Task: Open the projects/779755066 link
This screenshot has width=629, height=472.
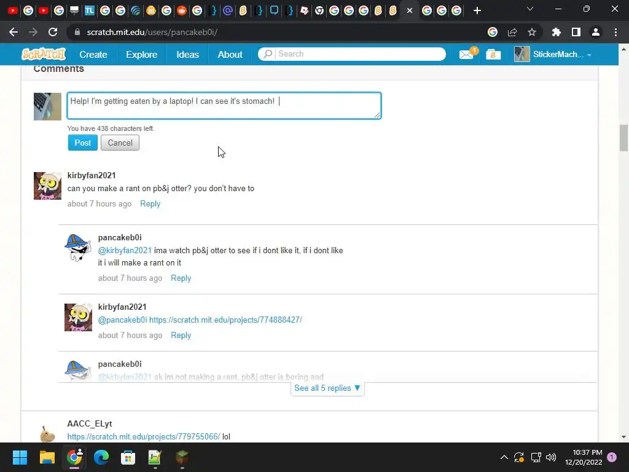Action: click(x=144, y=436)
